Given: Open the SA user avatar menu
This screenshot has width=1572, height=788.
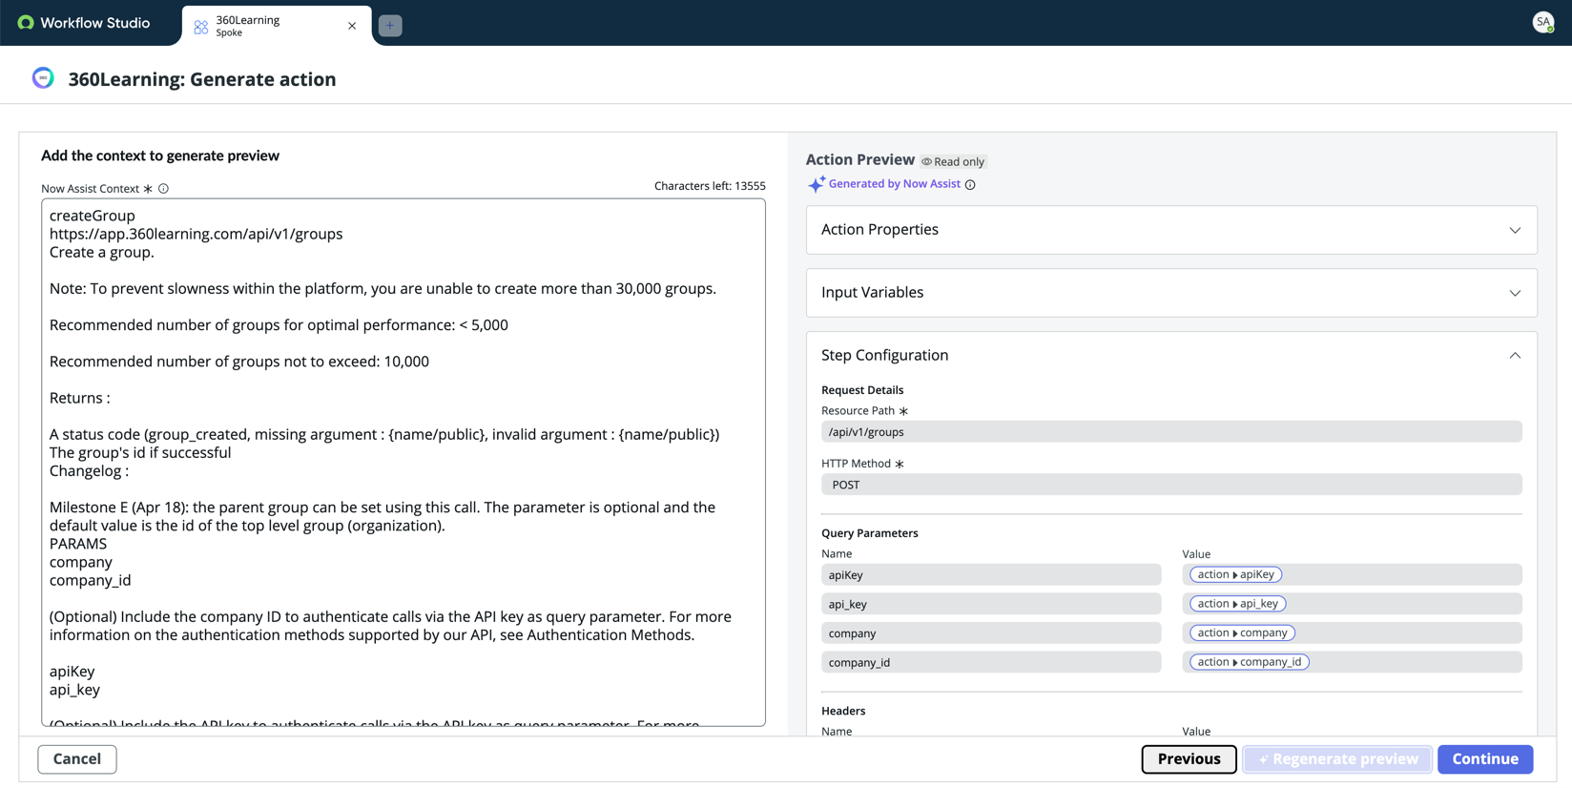Looking at the screenshot, I should click(1542, 22).
